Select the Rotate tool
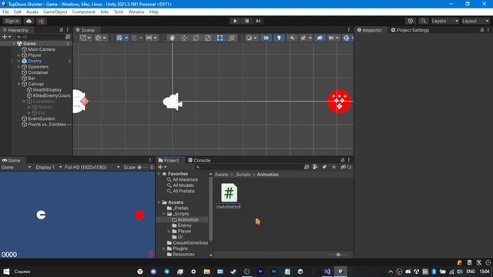 pos(196,38)
